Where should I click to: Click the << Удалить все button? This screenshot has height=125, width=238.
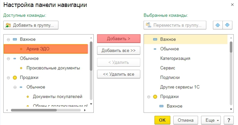[x=119, y=74]
